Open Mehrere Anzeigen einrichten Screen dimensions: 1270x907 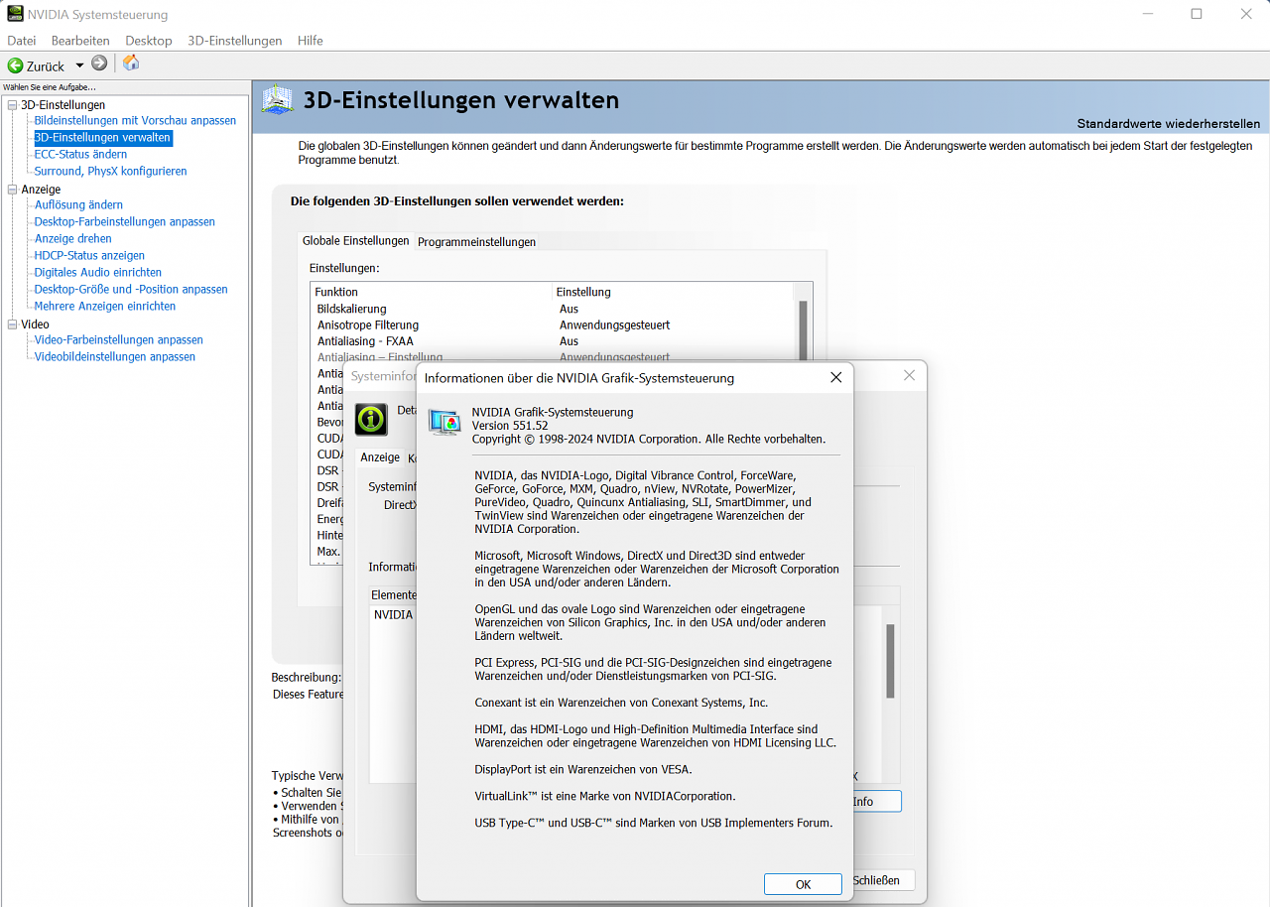[104, 307]
